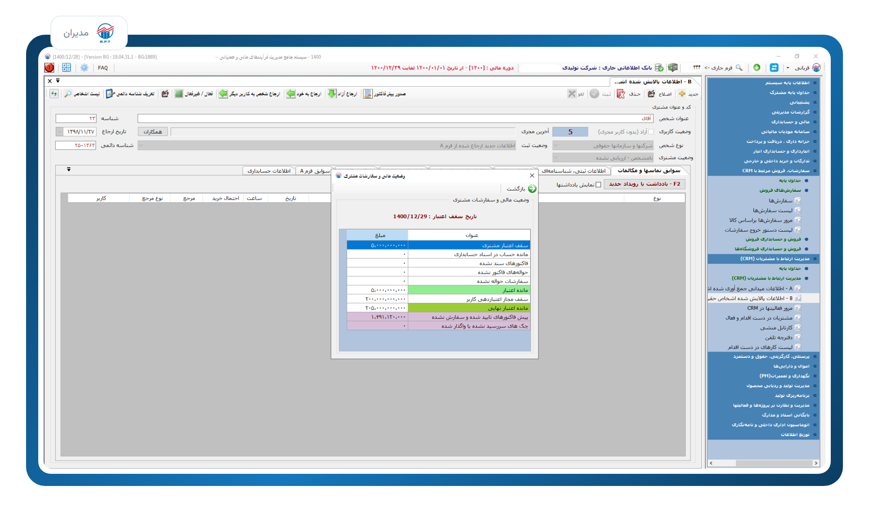
Task: Open the persons list magnifier (لیست اشخاص)
Action: [x=82, y=94]
